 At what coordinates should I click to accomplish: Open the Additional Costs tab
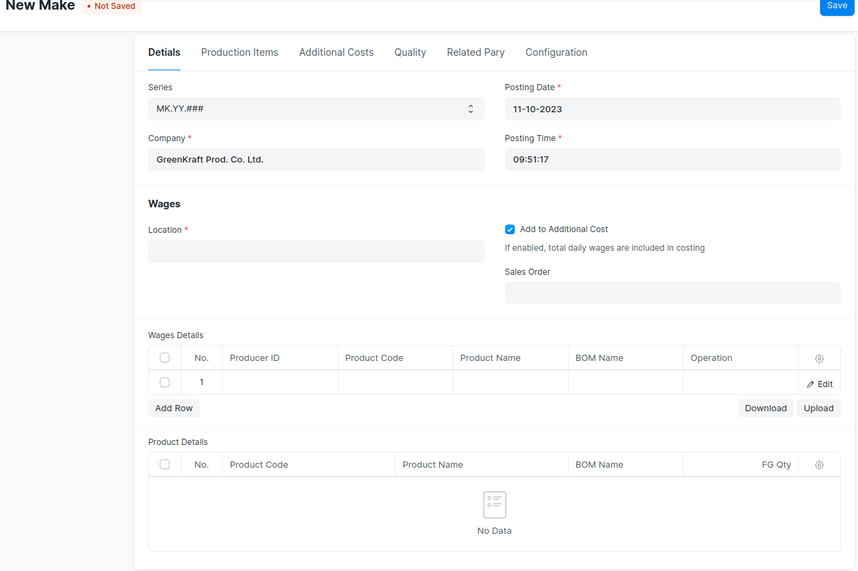pyautogui.click(x=336, y=52)
